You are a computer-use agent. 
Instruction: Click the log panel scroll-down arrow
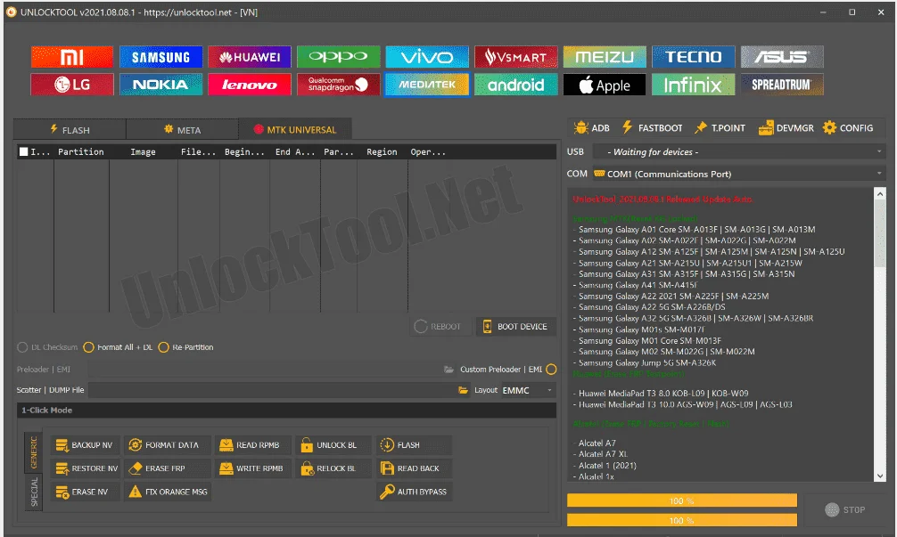pyautogui.click(x=880, y=476)
